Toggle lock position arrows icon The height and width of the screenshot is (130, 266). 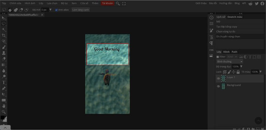coord(234,72)
